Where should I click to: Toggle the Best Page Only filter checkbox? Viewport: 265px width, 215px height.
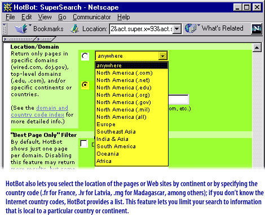pos(84,144)
